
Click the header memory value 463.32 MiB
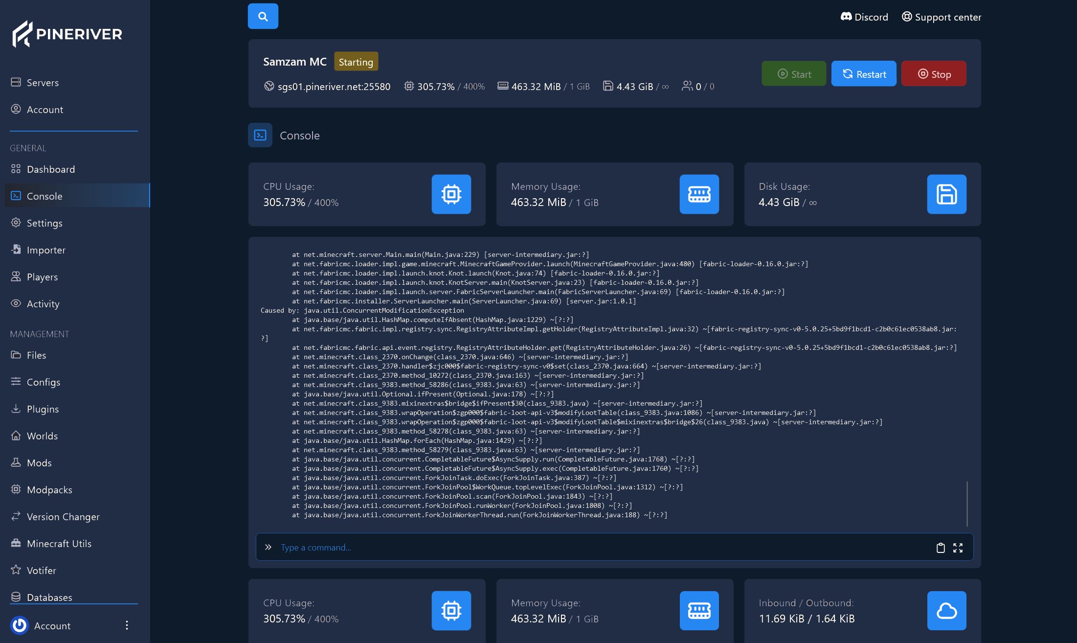[536, 87]
